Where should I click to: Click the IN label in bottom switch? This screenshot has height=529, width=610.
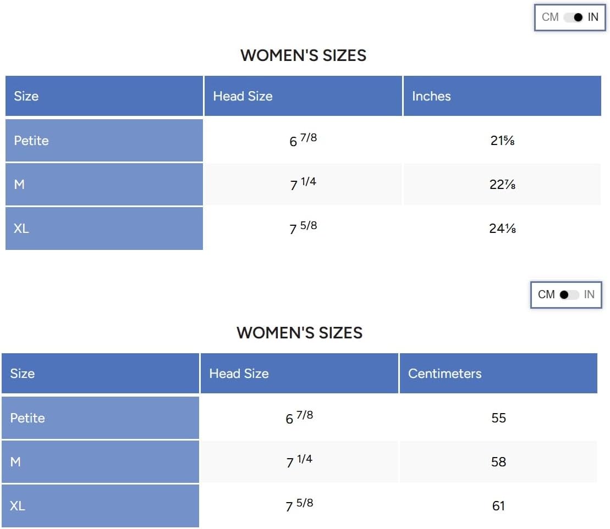tap(589, 294)
